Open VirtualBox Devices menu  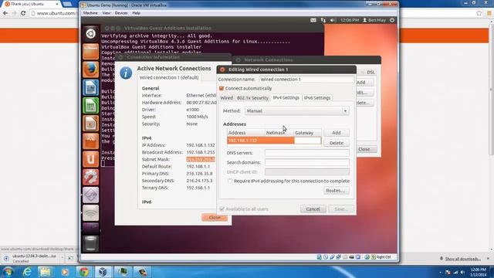point(121,13)
